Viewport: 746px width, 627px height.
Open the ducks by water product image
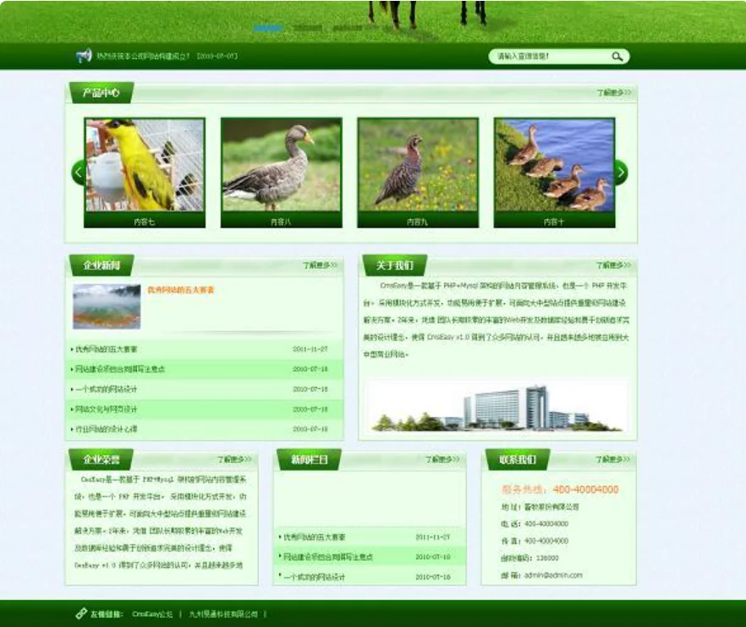click(x=554, y=165)
